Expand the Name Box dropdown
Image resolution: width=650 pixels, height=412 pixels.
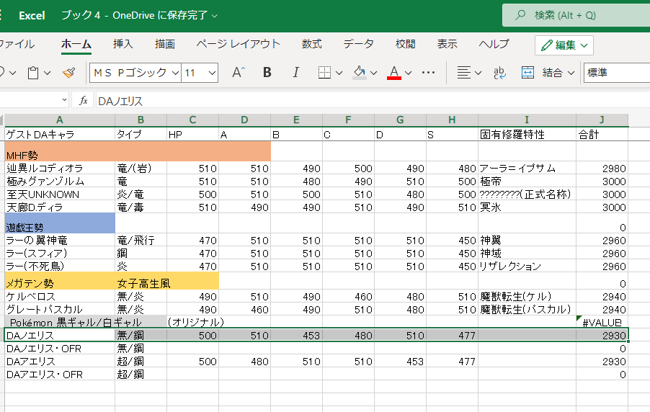(64, 100)
